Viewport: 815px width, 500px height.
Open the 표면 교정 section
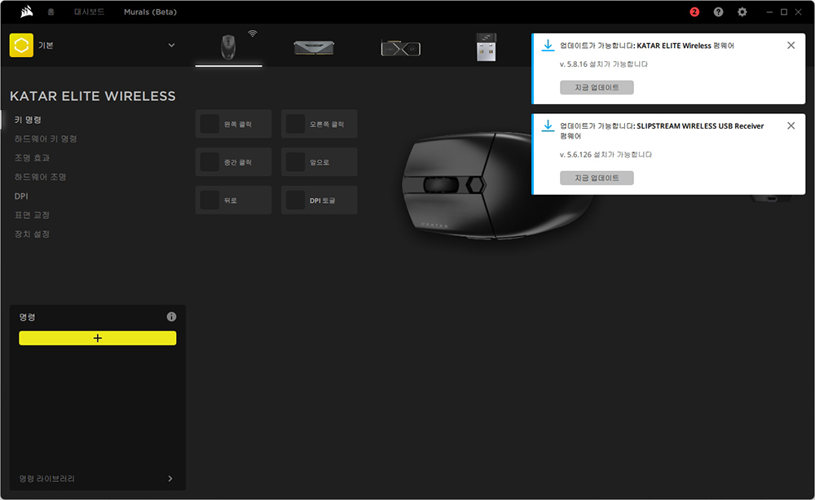[33, 215]
